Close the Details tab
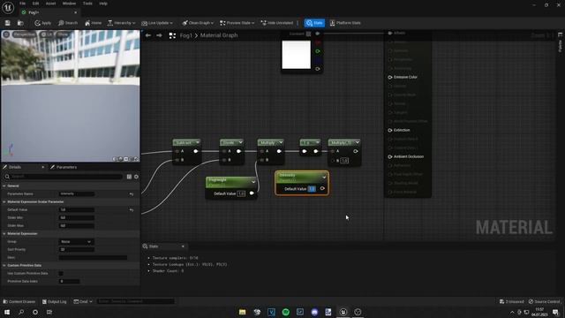This screenshot has width=565, height=318. [x=43, y=167]
